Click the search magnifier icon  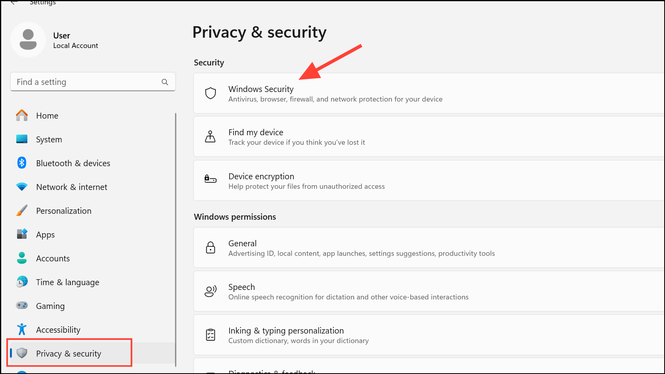pyautogui.click(x=165, y=82)
